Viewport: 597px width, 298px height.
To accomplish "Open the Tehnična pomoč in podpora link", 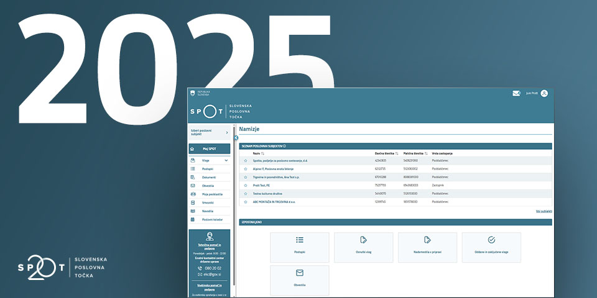I will [x=210, y=246].
